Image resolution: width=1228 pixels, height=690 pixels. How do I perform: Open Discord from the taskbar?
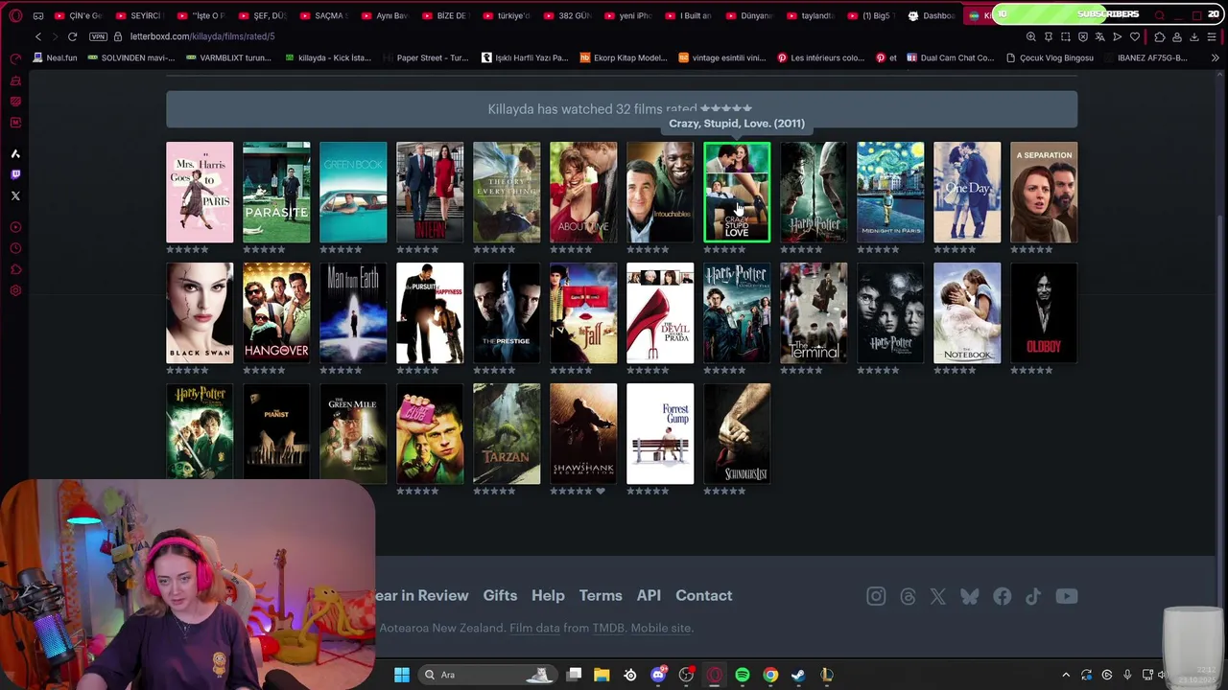coord(658,675)
